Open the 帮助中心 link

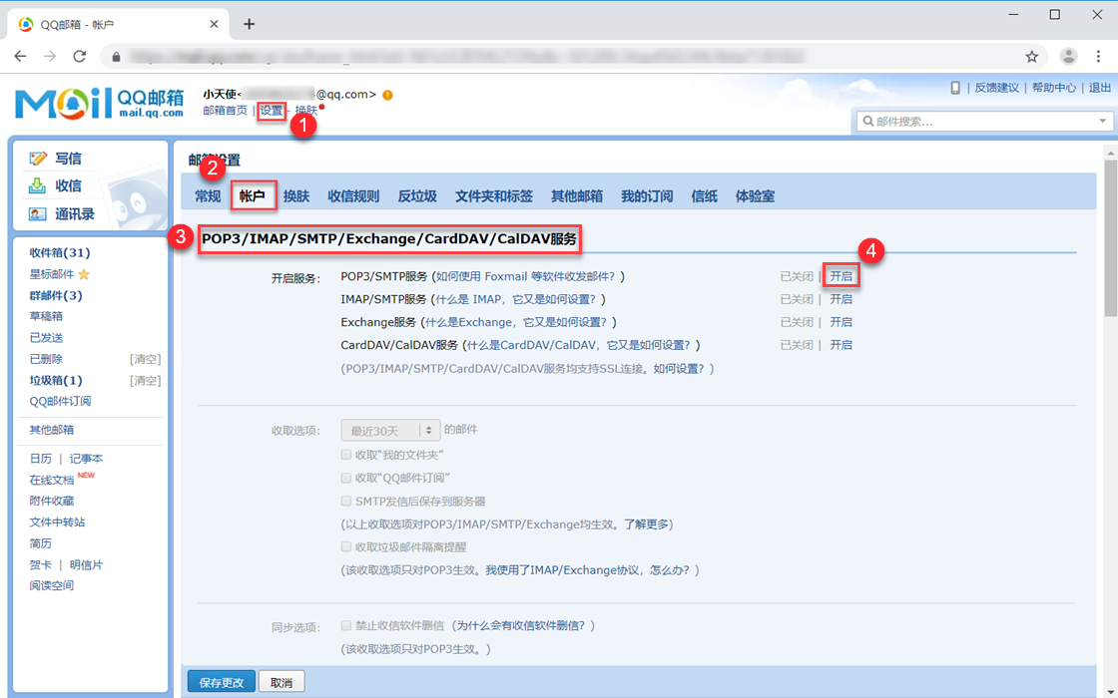click(x=1054, y=88)
